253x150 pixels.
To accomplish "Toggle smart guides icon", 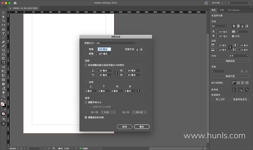I will (x=247, y=90).
